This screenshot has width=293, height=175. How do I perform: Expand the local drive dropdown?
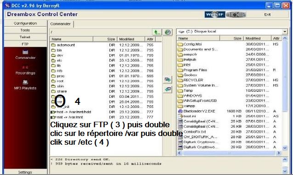(x=285, y=32)
